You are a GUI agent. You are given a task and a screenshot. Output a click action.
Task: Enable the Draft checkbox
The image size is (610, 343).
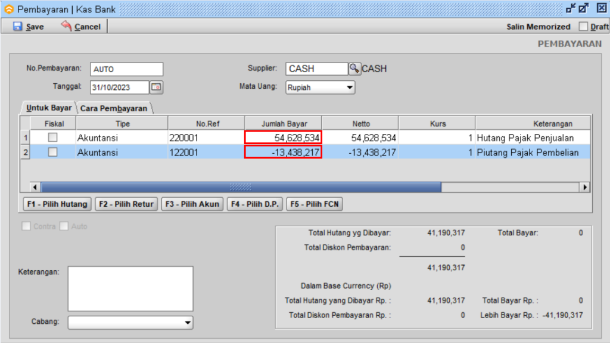pos(583,26)
